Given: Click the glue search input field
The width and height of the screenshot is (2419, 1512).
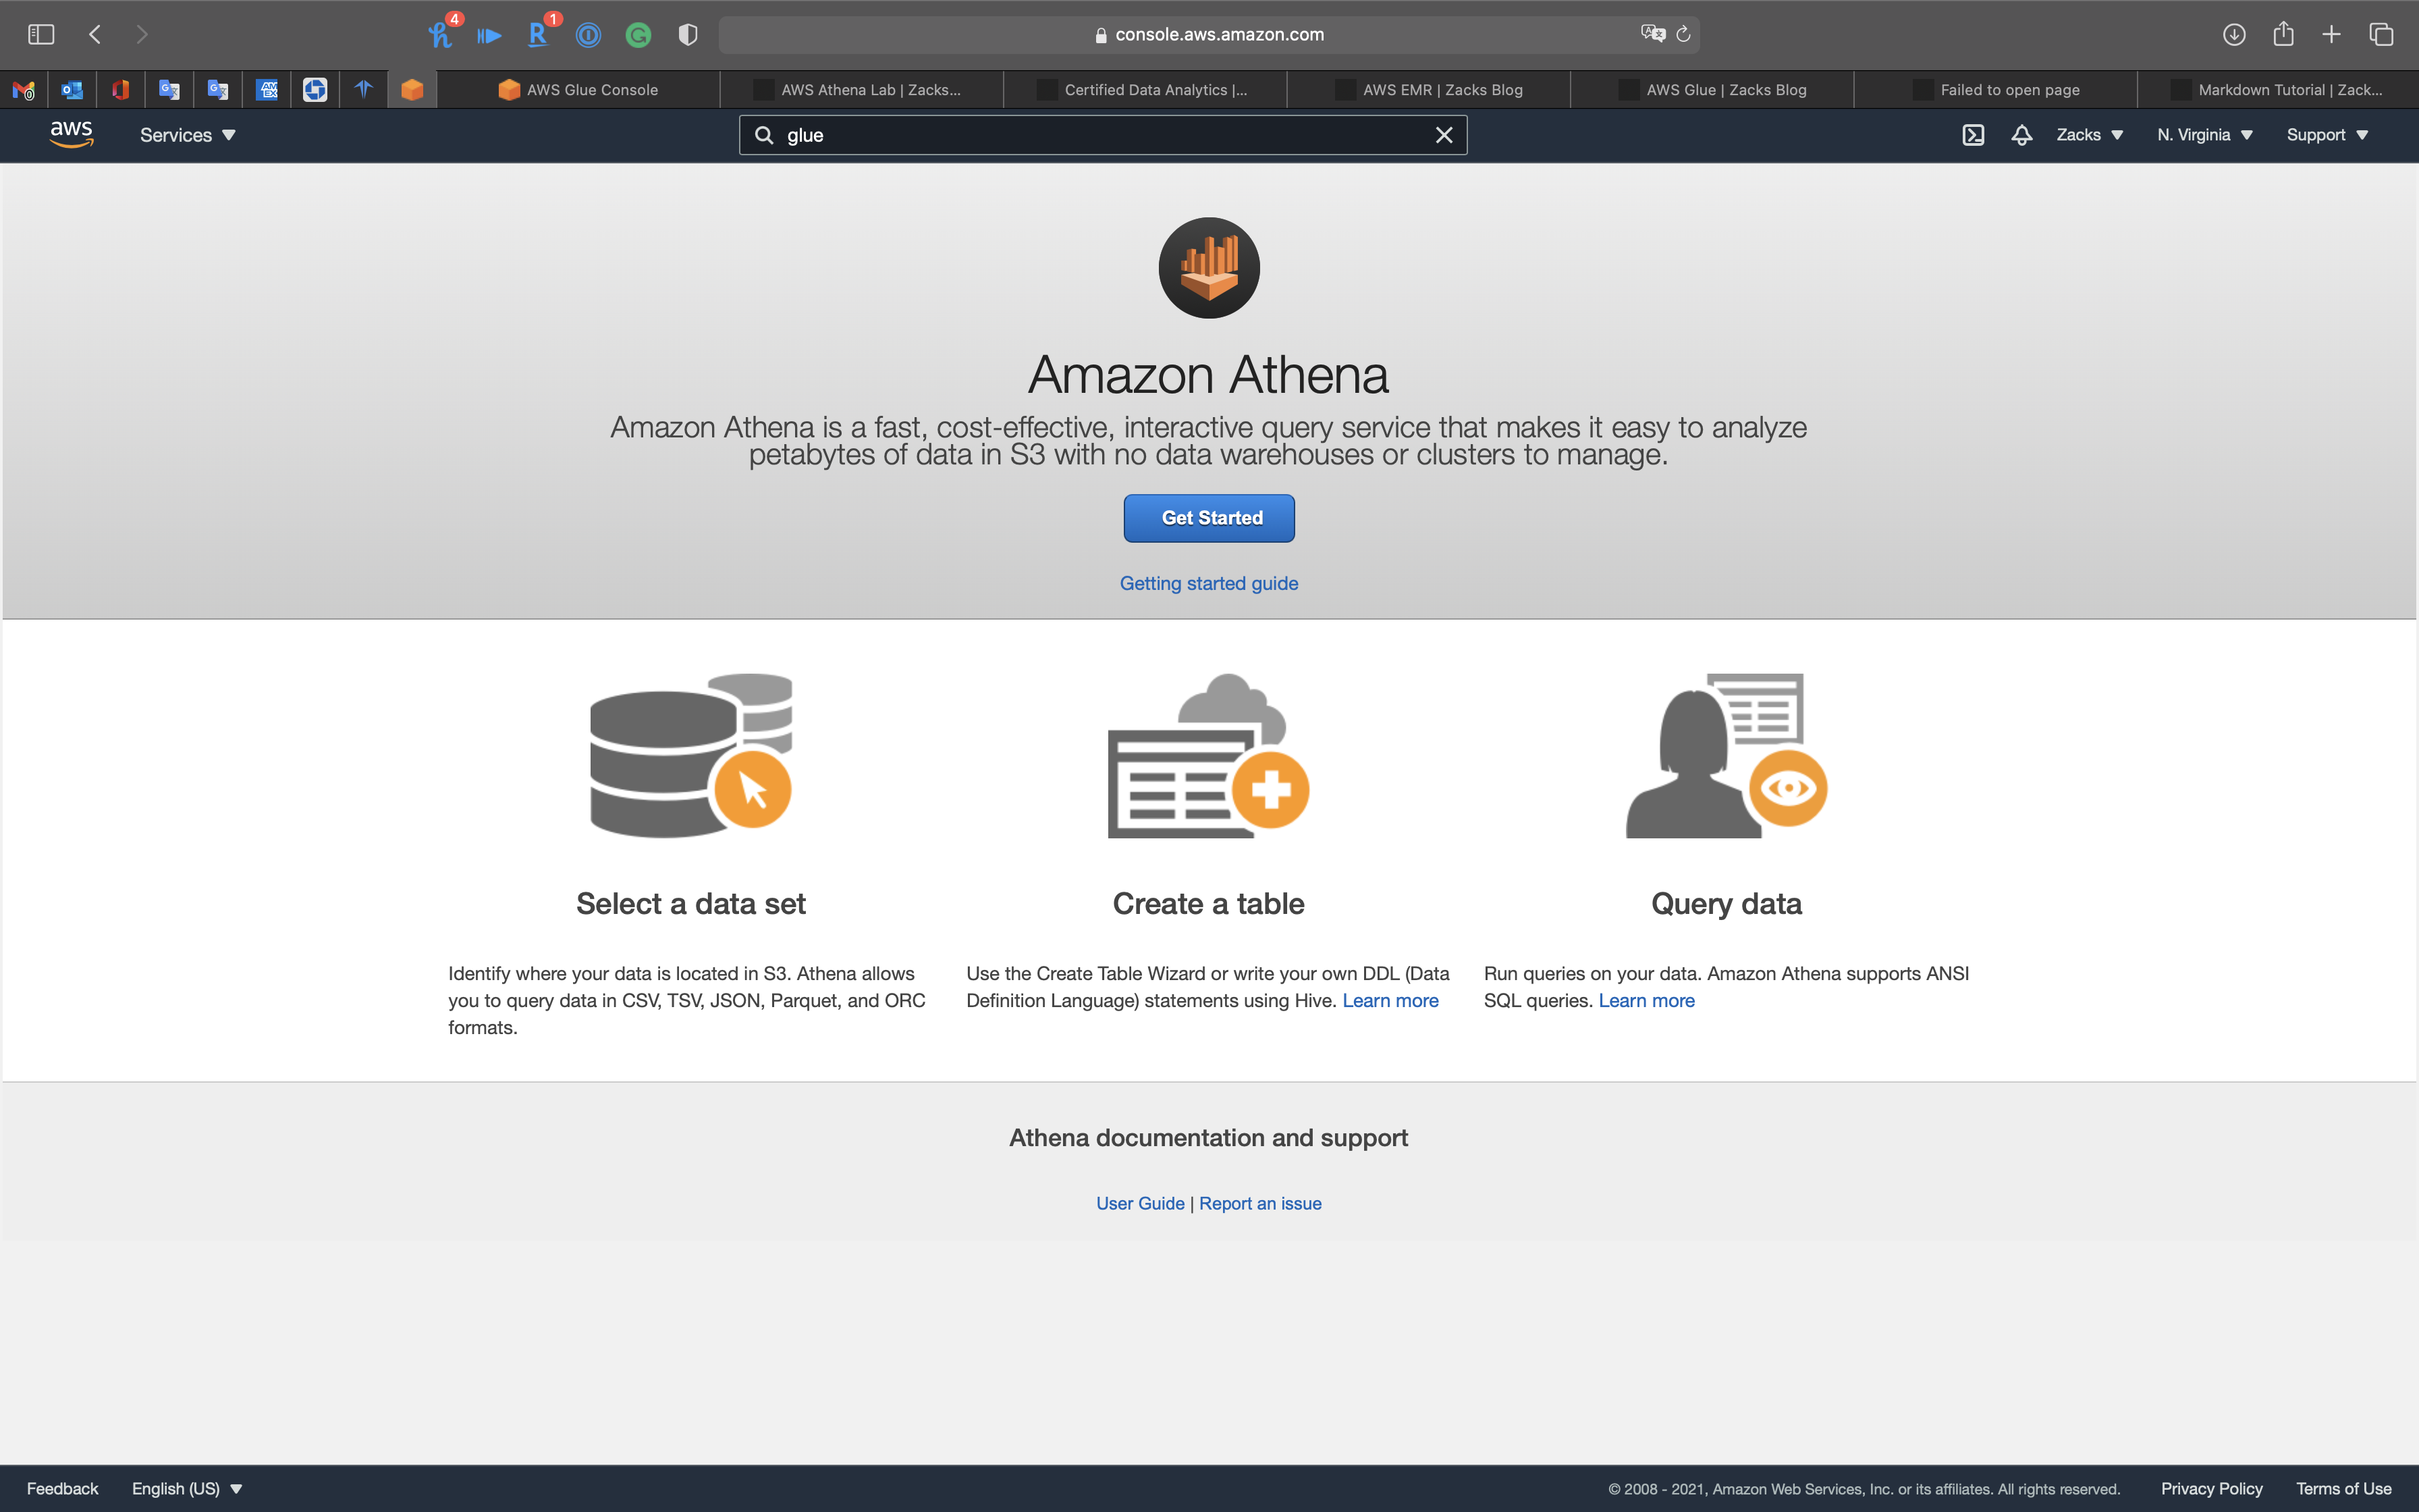Looking at the screenshot, I should pos(1099,135).
